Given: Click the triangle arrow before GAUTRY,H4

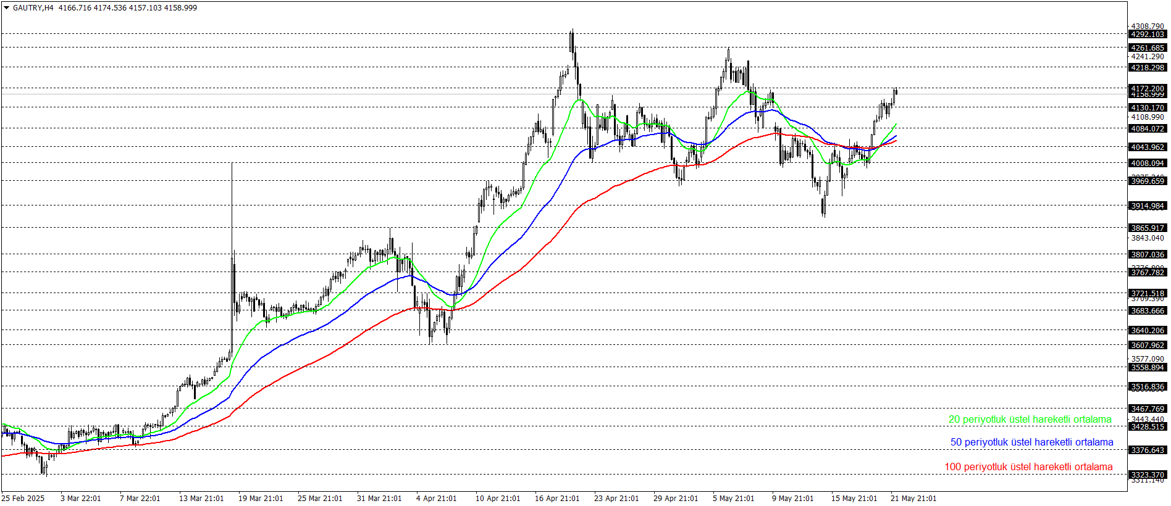Looking at the screenshot, I should (6, 8).
